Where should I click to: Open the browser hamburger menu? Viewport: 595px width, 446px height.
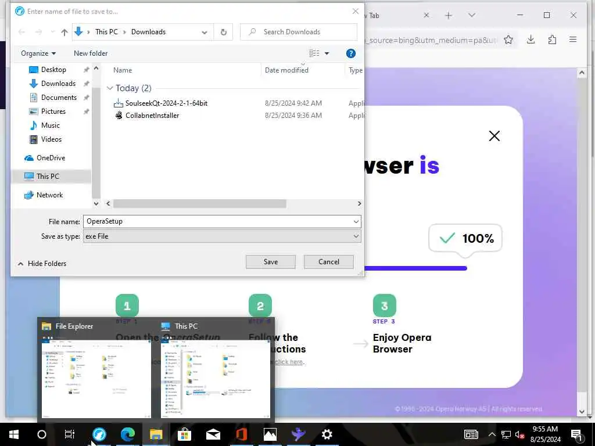[x=573, y=40]
